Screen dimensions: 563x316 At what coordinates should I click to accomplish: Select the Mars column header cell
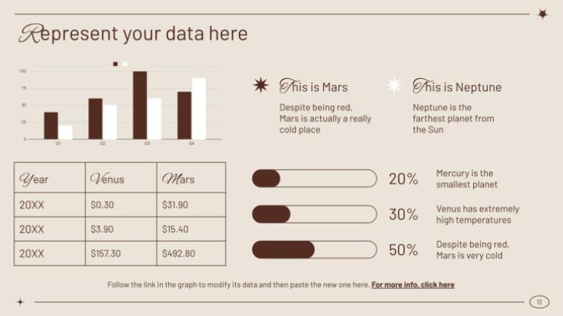191,178
